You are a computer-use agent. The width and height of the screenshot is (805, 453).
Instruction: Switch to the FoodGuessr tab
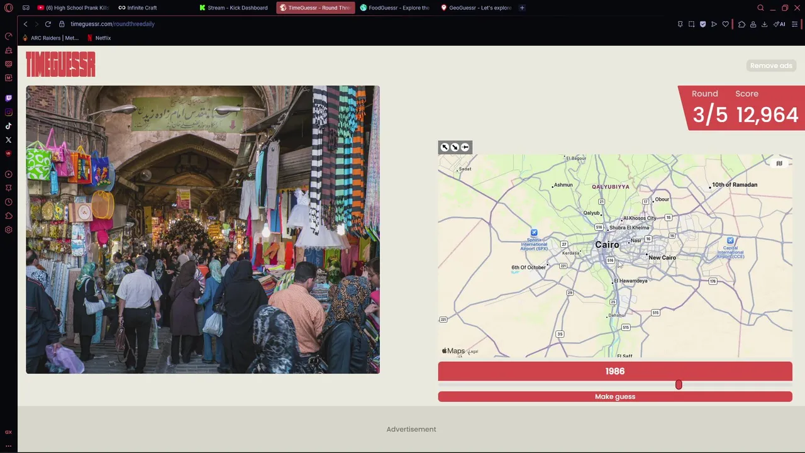point(396,8)
